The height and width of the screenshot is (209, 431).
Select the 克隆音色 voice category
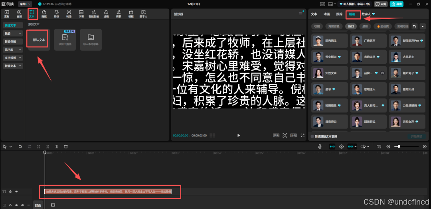[x=334, y=26]
